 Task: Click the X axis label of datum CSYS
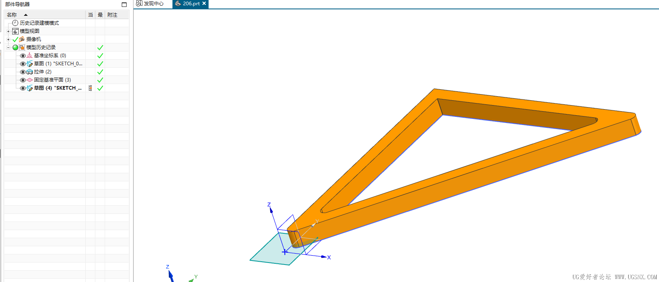(x=329, y=257)
